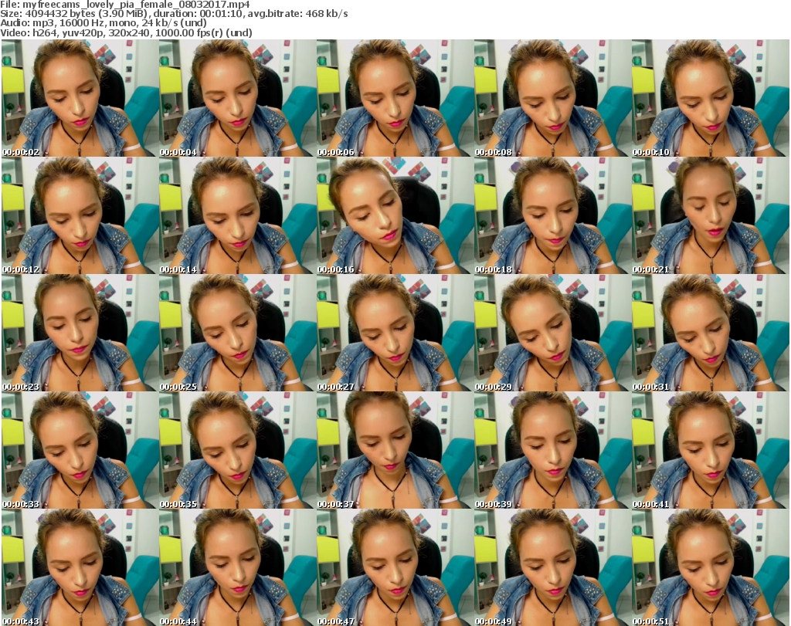
Task: Click the 'Audio: mp3, 16000 Hz' line
Action: (x=104, y=23)
